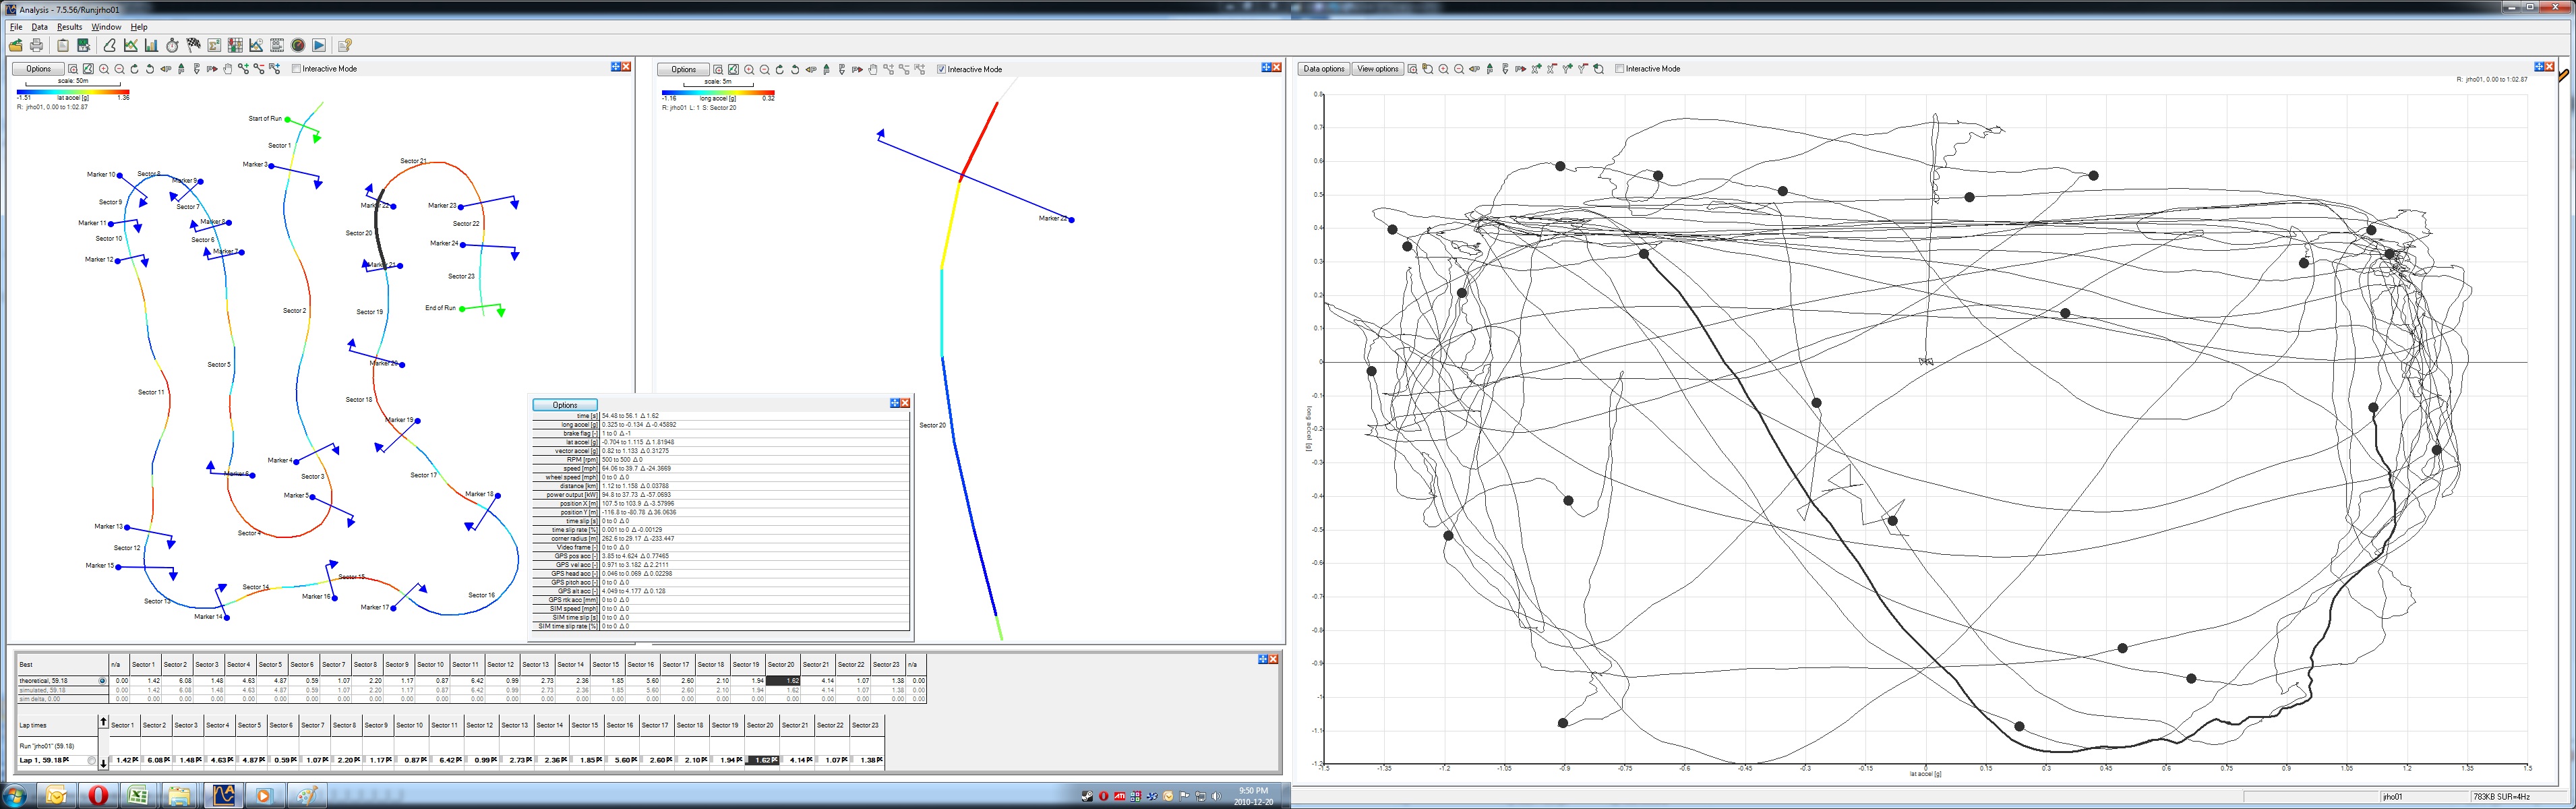Select the Lap 1, 59.18 radio button
The image size is (2576, 809).
coord(91,760)
